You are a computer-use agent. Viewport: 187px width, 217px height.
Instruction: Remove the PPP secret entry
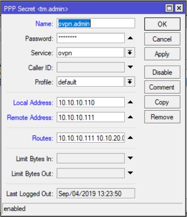click(162, 117)
